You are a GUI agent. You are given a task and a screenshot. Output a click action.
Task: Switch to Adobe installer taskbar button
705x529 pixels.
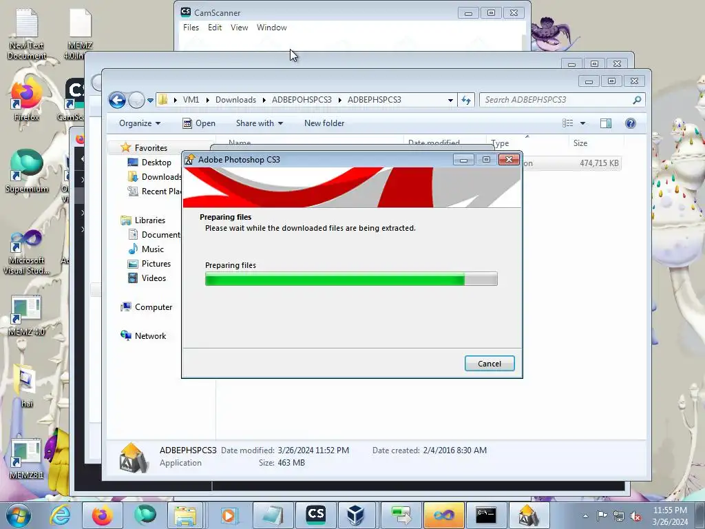coord(528,515)
